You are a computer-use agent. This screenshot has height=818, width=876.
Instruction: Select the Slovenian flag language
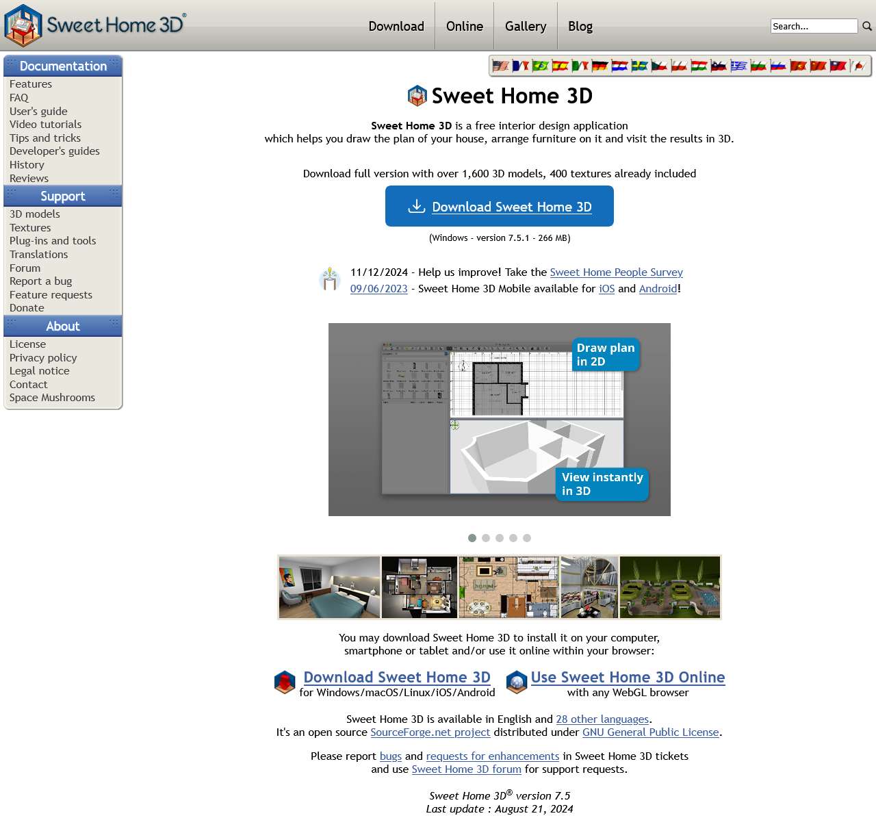719,66
